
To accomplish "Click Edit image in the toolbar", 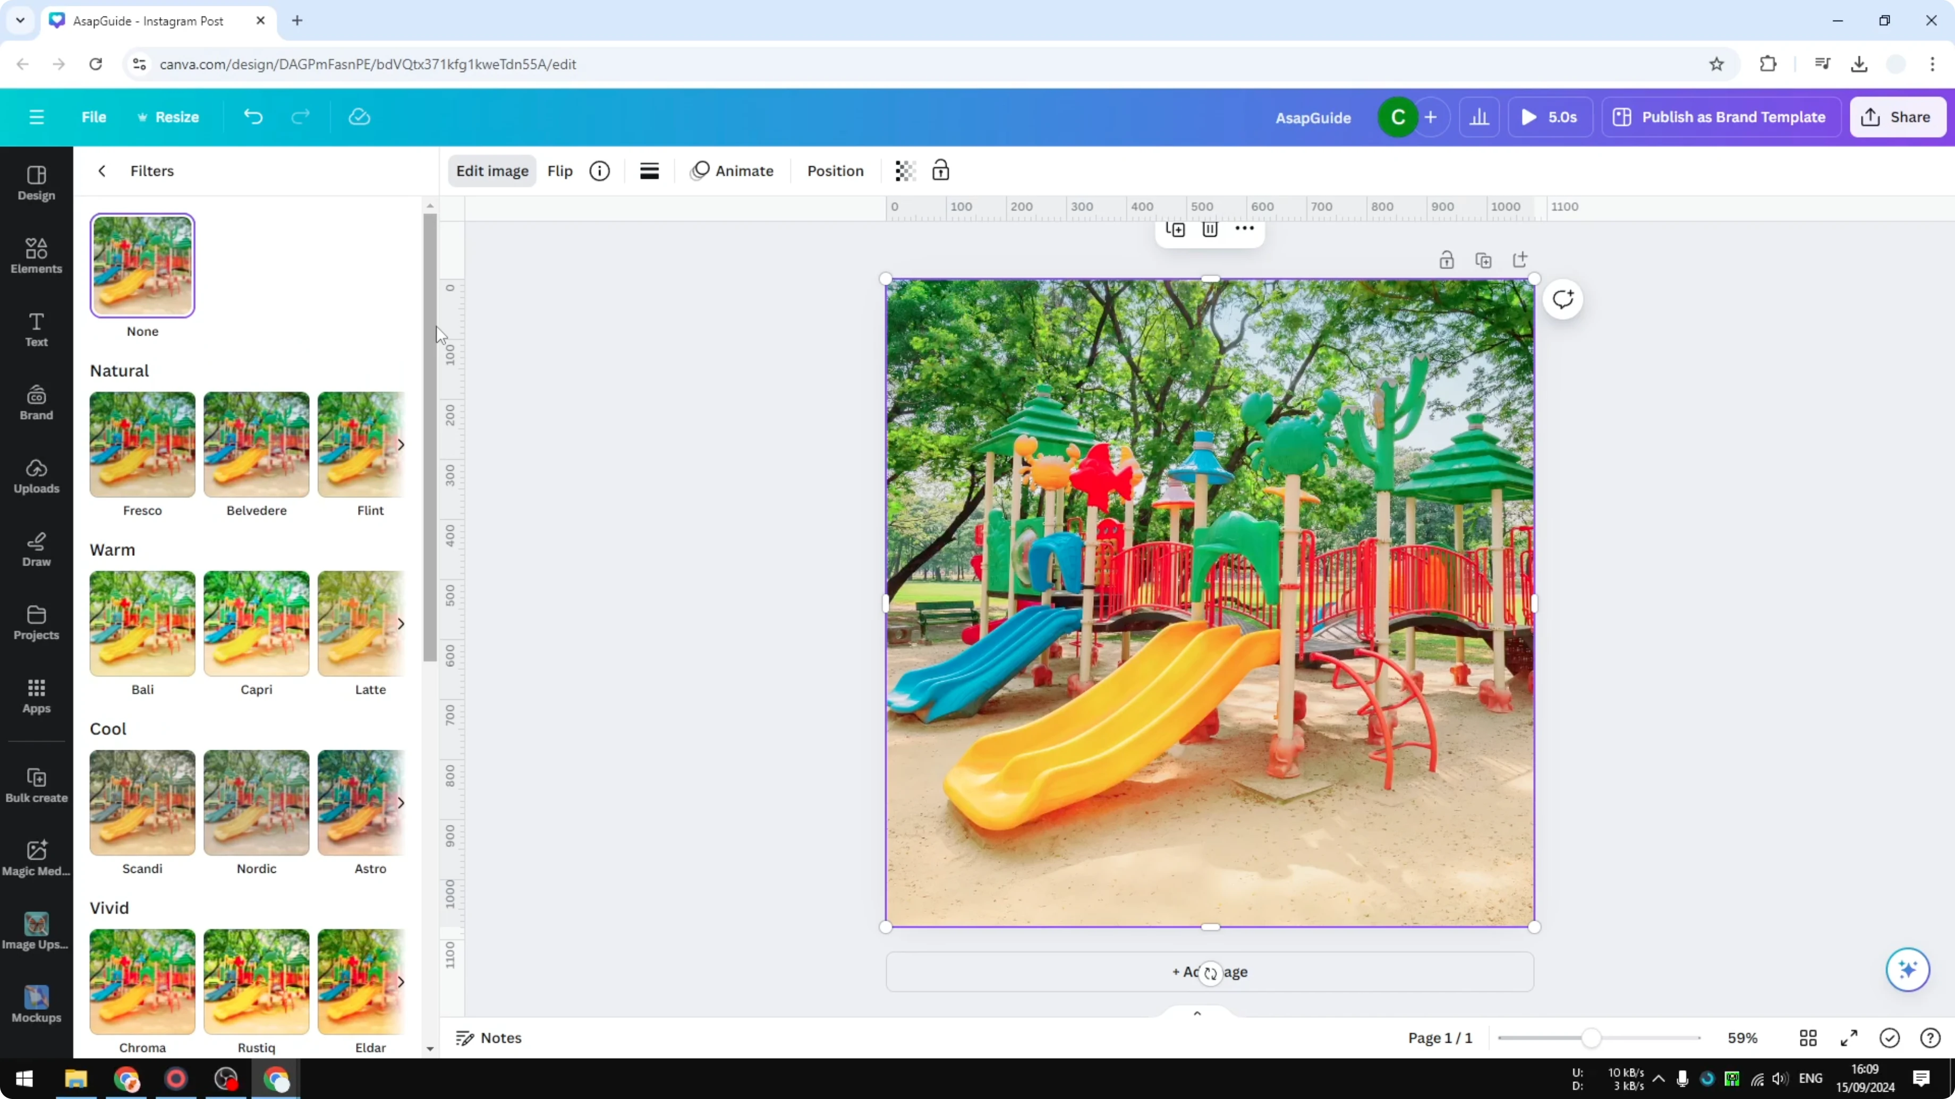I will pos(492,170).
